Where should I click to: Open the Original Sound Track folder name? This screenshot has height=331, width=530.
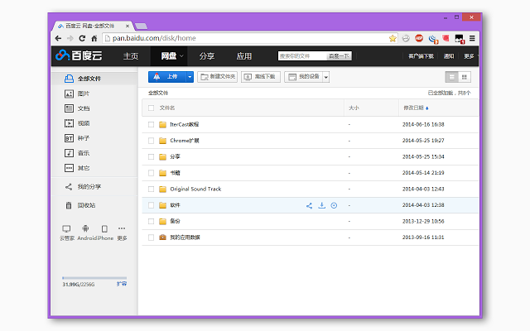coord(195,189)
